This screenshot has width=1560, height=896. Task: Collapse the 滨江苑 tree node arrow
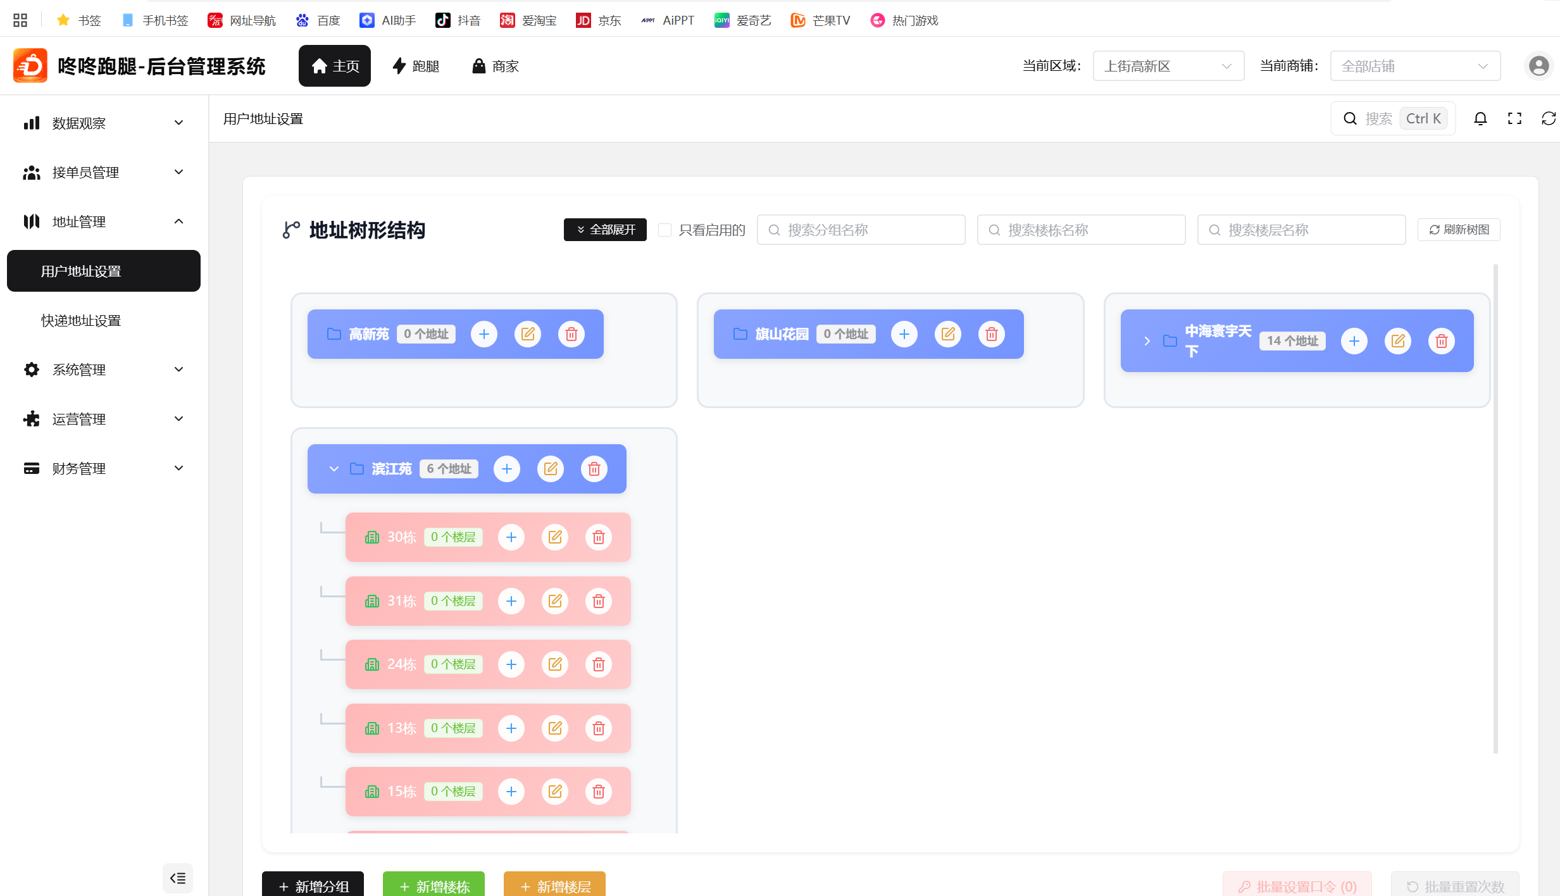coord(334,469)
